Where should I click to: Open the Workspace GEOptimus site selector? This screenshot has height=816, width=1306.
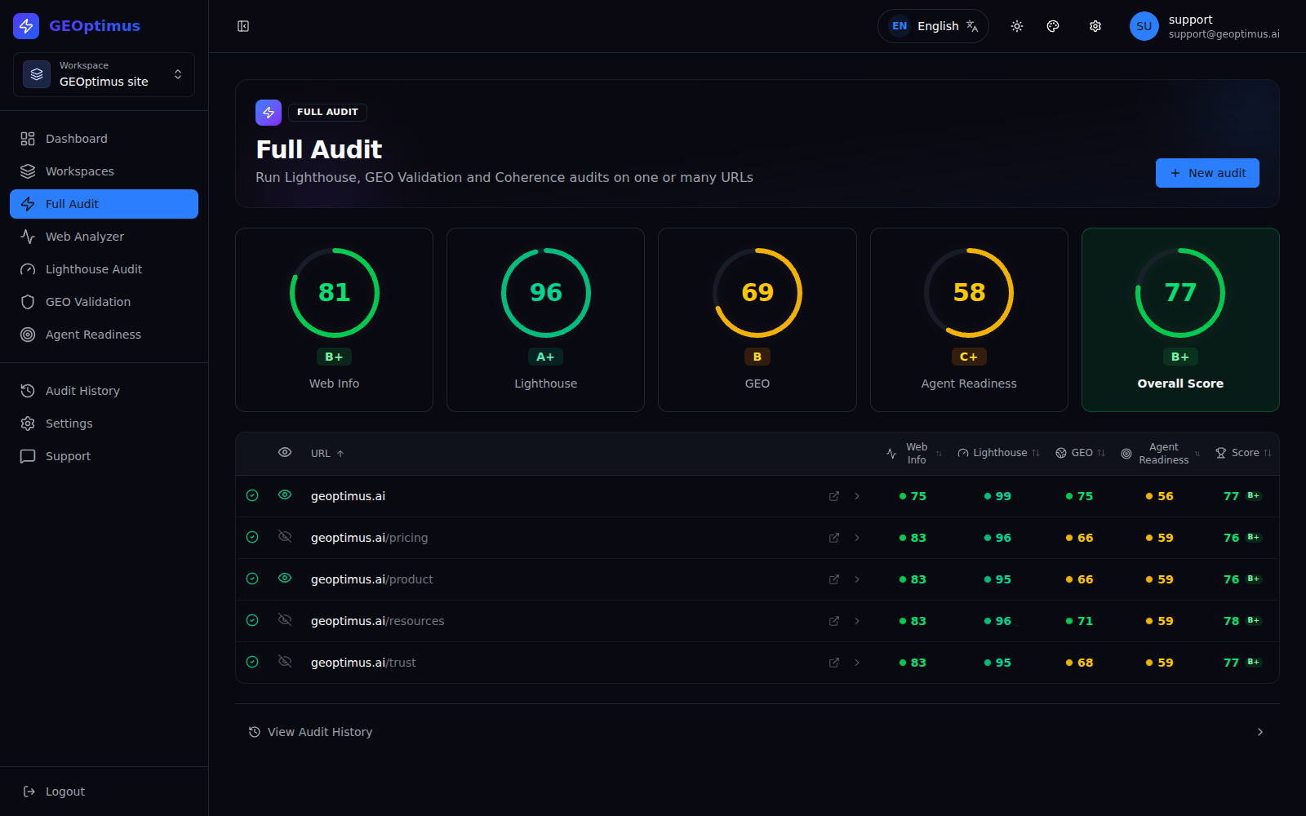104,74
